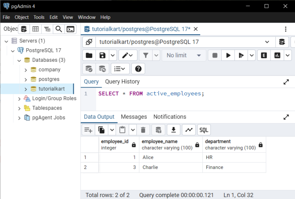Copy selected rows in Data Output
Screen dimensions: 295x199
101,130
